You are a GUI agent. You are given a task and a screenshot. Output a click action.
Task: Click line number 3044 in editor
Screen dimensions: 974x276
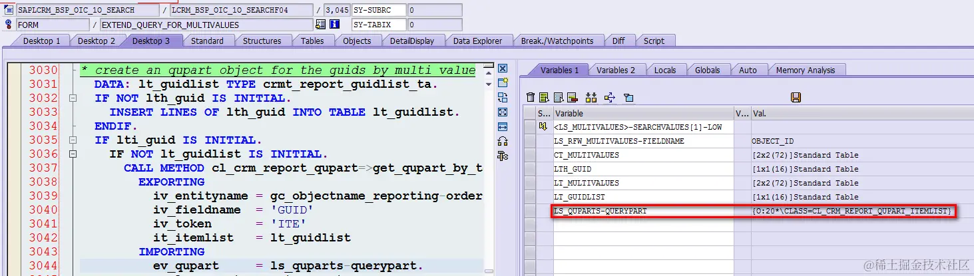pyautogui.click(x=43, y=265)
